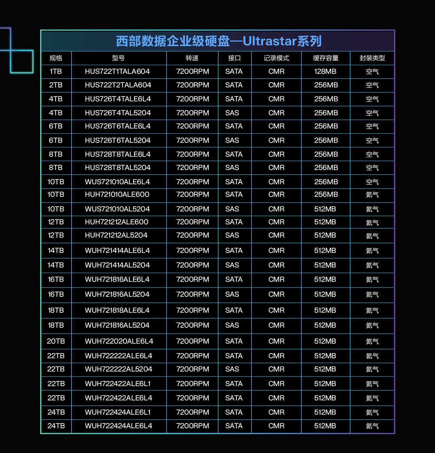Image resolution: width=435 pixels, height=453 pixels.
Task: Click the 转速 column header
Action: pyautogui.click(x=192, y=58)
